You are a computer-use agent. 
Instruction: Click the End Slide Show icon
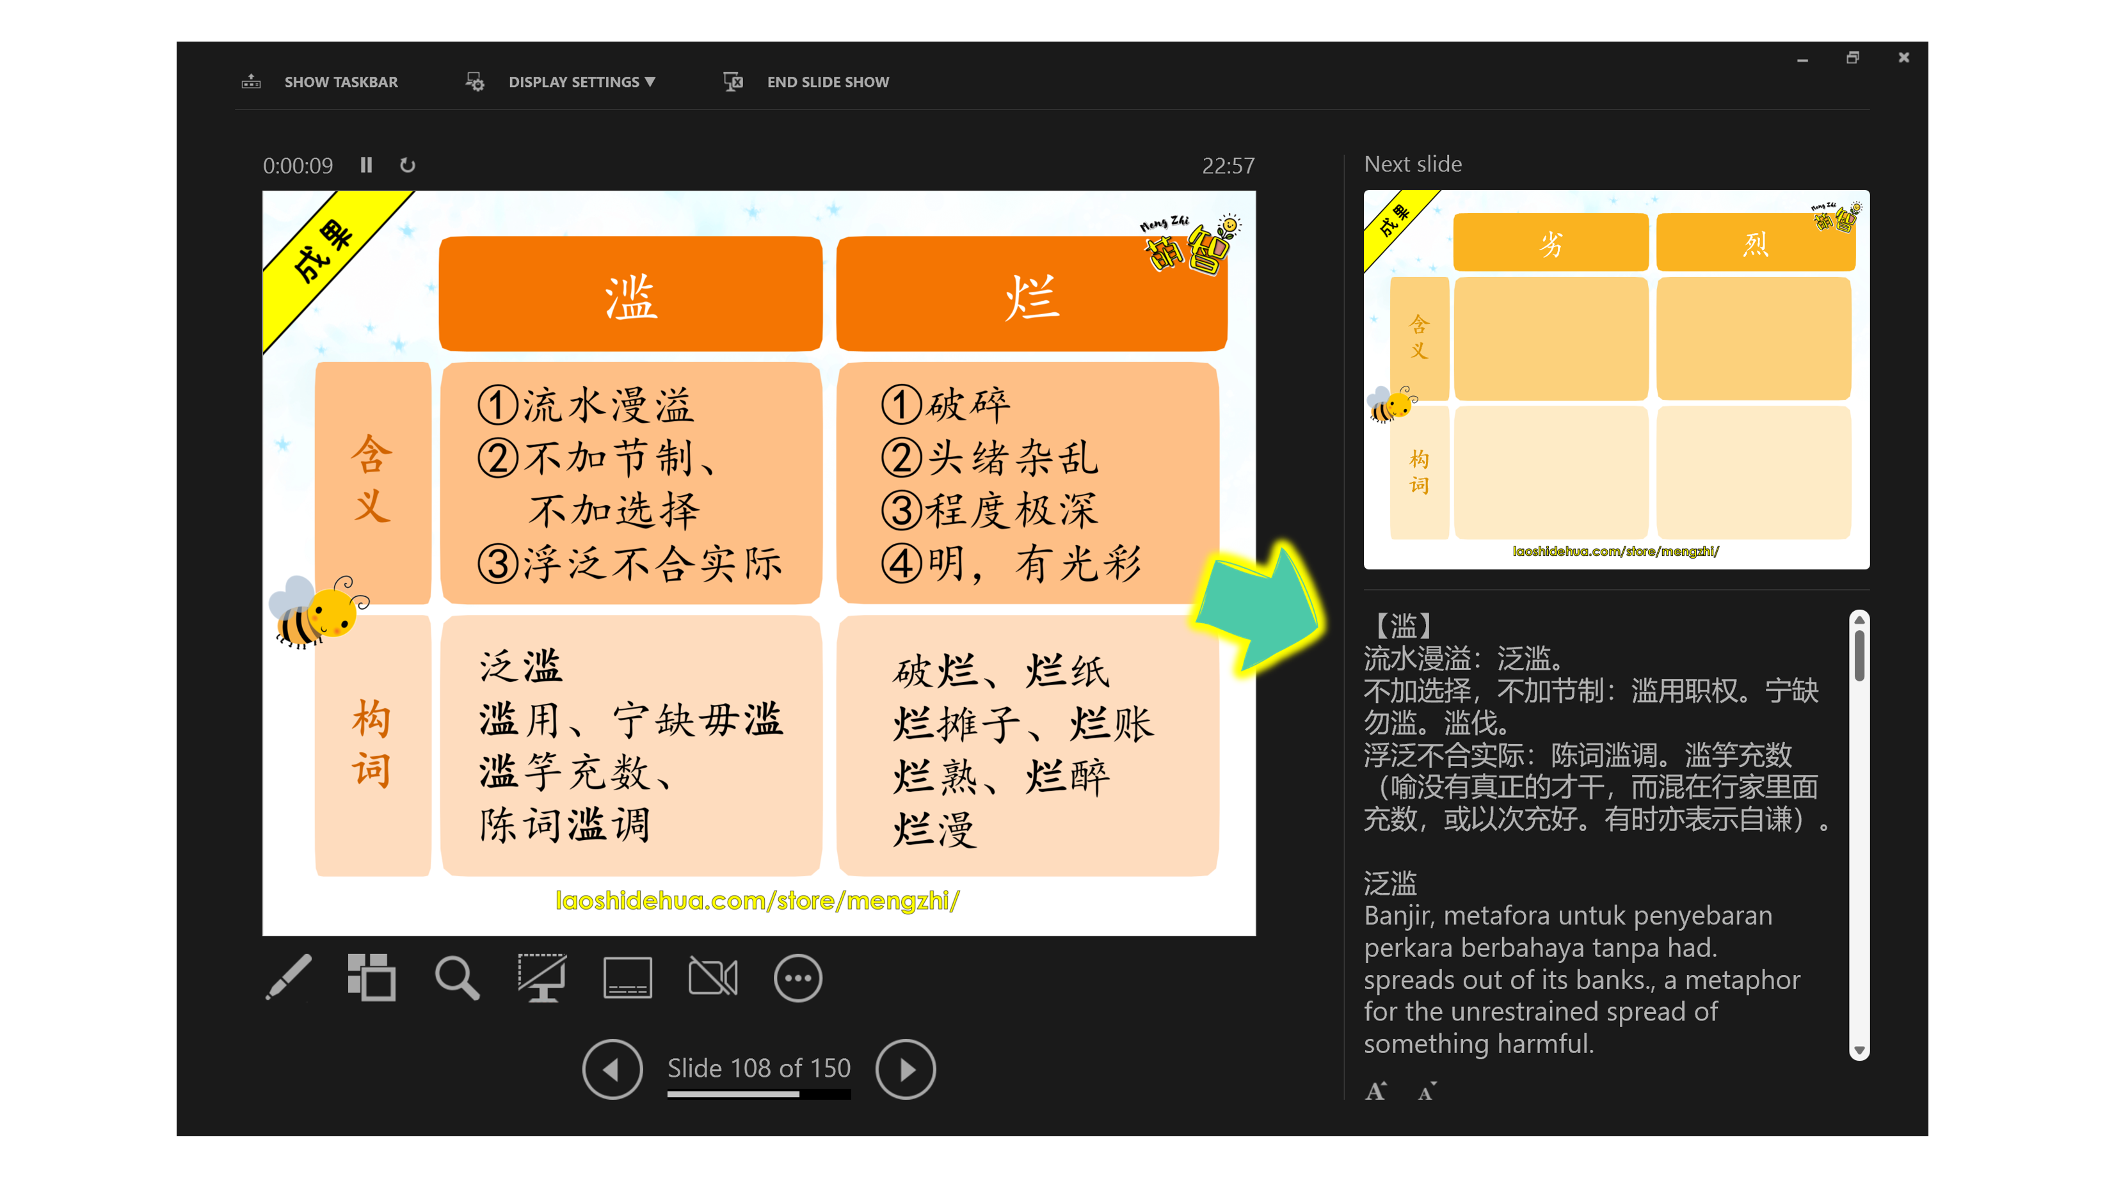coord(733,81)
